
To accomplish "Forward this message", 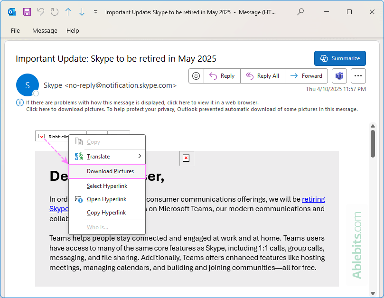I will coord(306,76).
